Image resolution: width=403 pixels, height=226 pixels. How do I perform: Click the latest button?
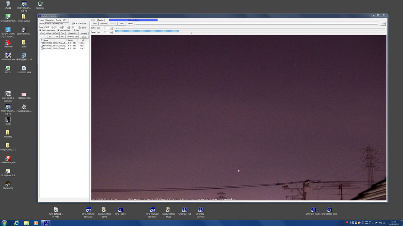(84, 37)
